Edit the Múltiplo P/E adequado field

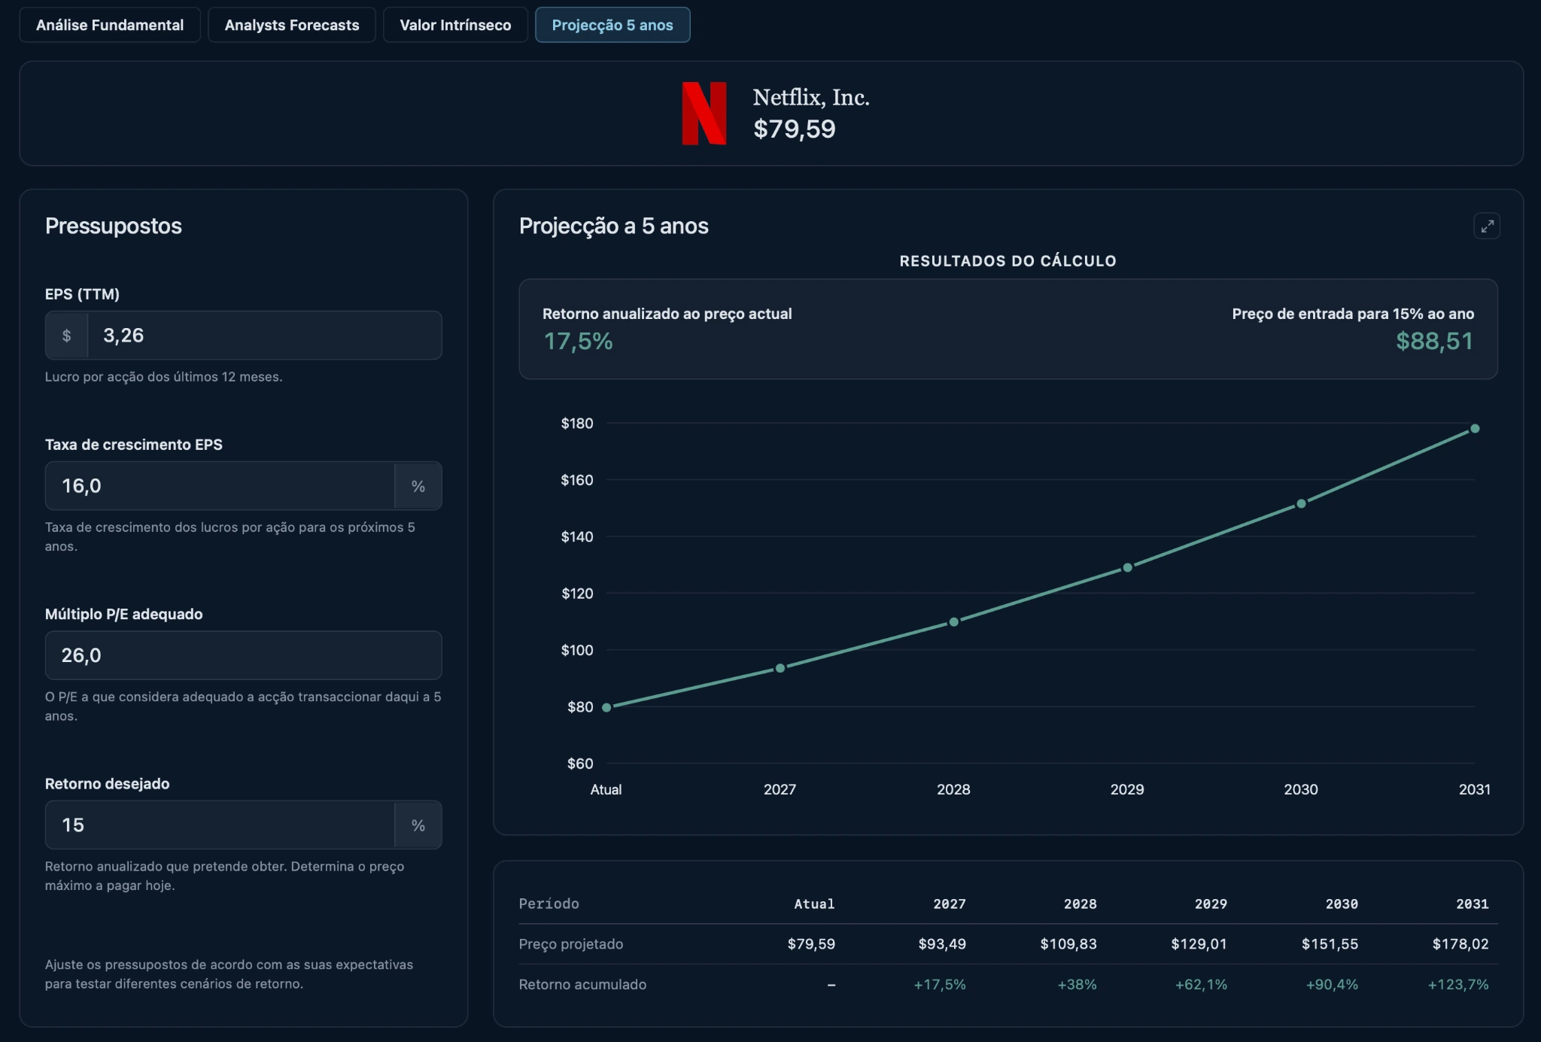click(x=244, y=655)
